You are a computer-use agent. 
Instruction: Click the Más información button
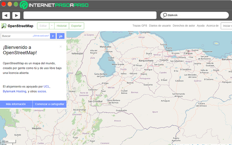[x=16, y=104]
